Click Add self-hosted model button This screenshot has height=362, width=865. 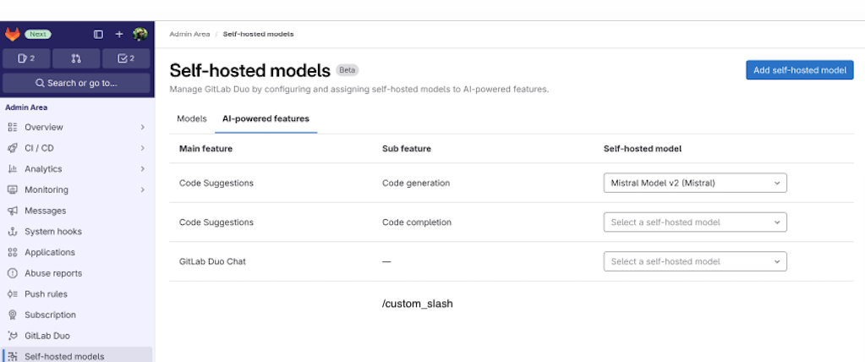point(799,70)
